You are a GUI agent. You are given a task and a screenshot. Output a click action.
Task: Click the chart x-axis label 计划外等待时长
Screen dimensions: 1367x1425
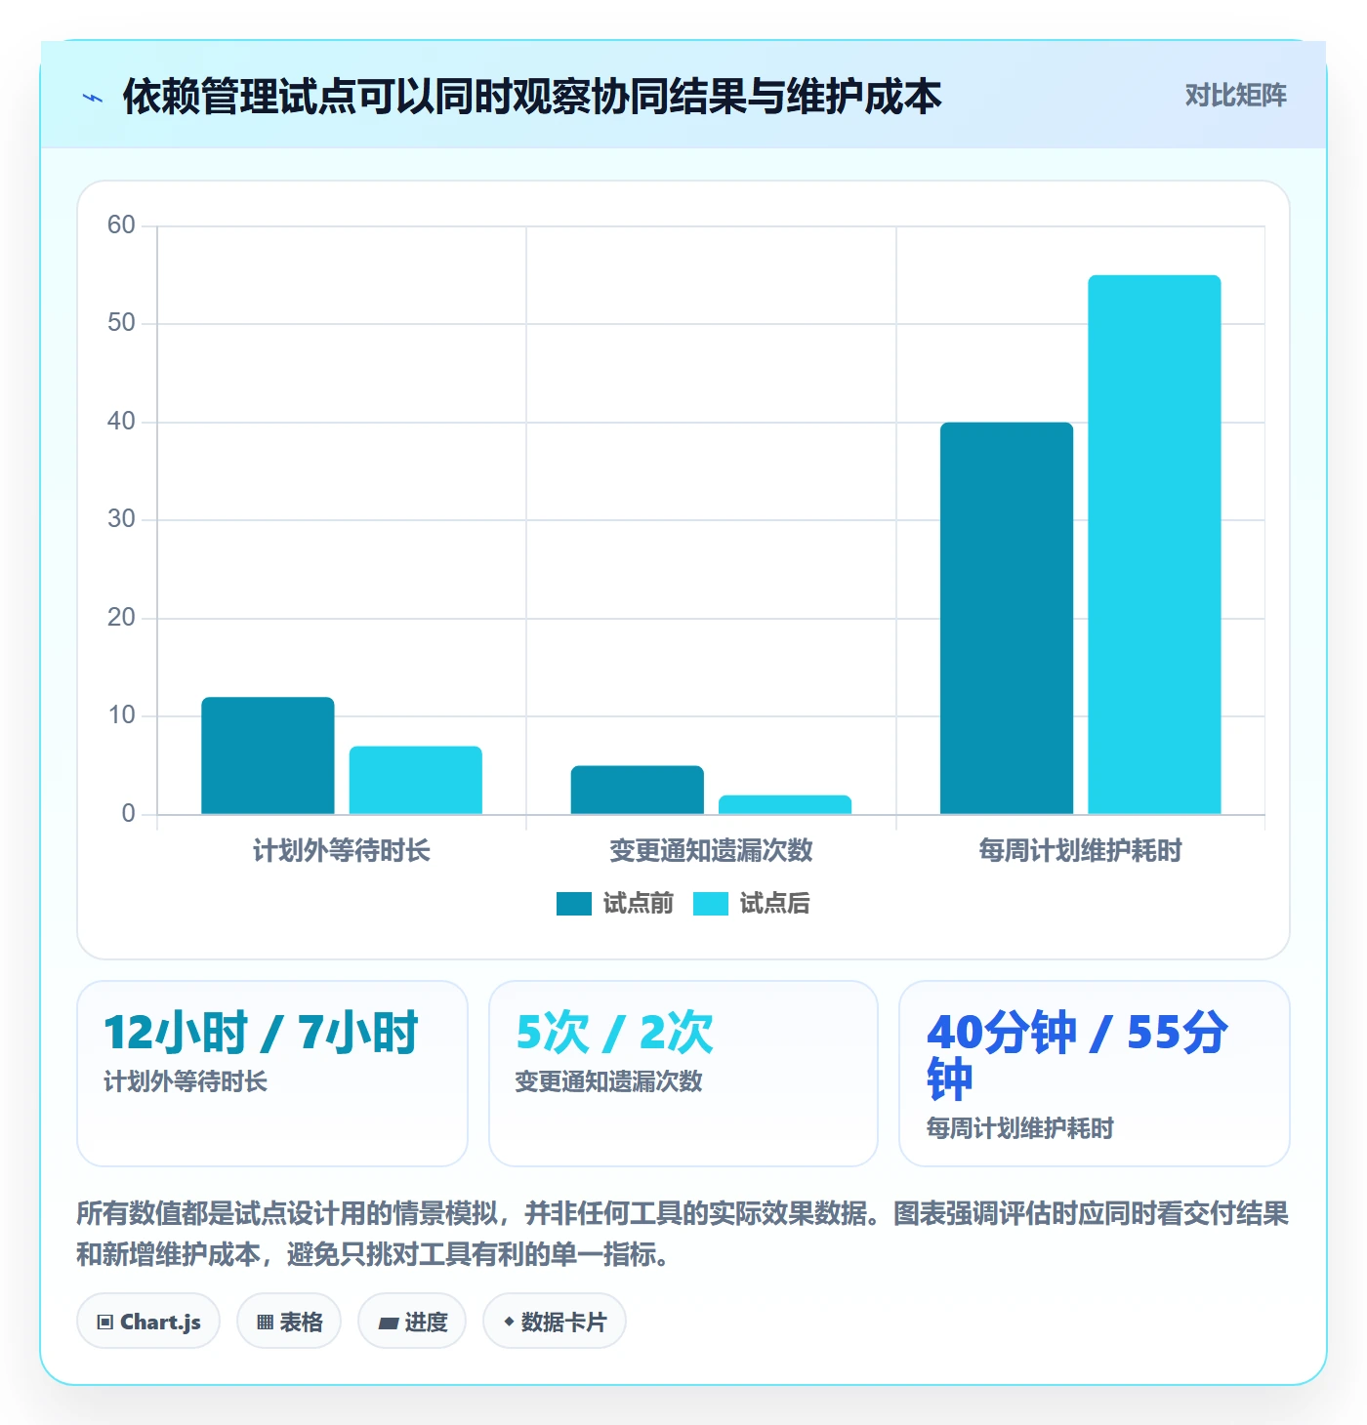coord(342,850)
